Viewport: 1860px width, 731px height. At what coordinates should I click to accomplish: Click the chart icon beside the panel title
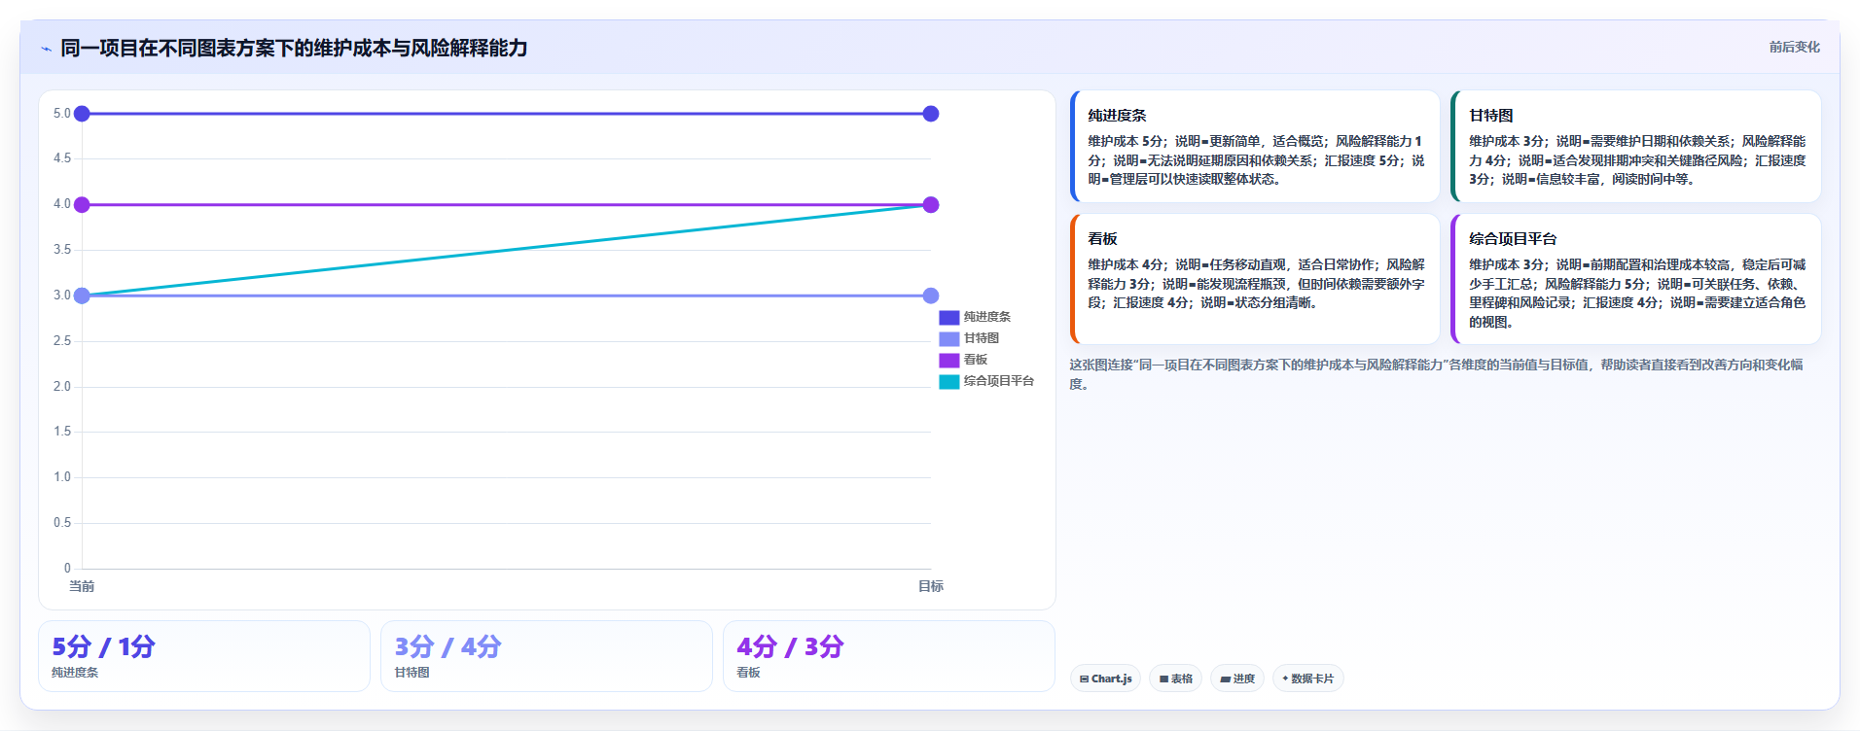coord(46,49)
